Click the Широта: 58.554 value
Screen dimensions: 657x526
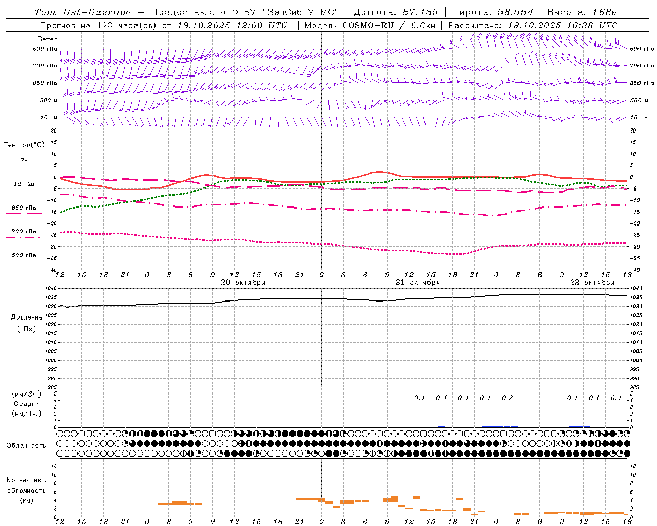[x=492, y=12]
